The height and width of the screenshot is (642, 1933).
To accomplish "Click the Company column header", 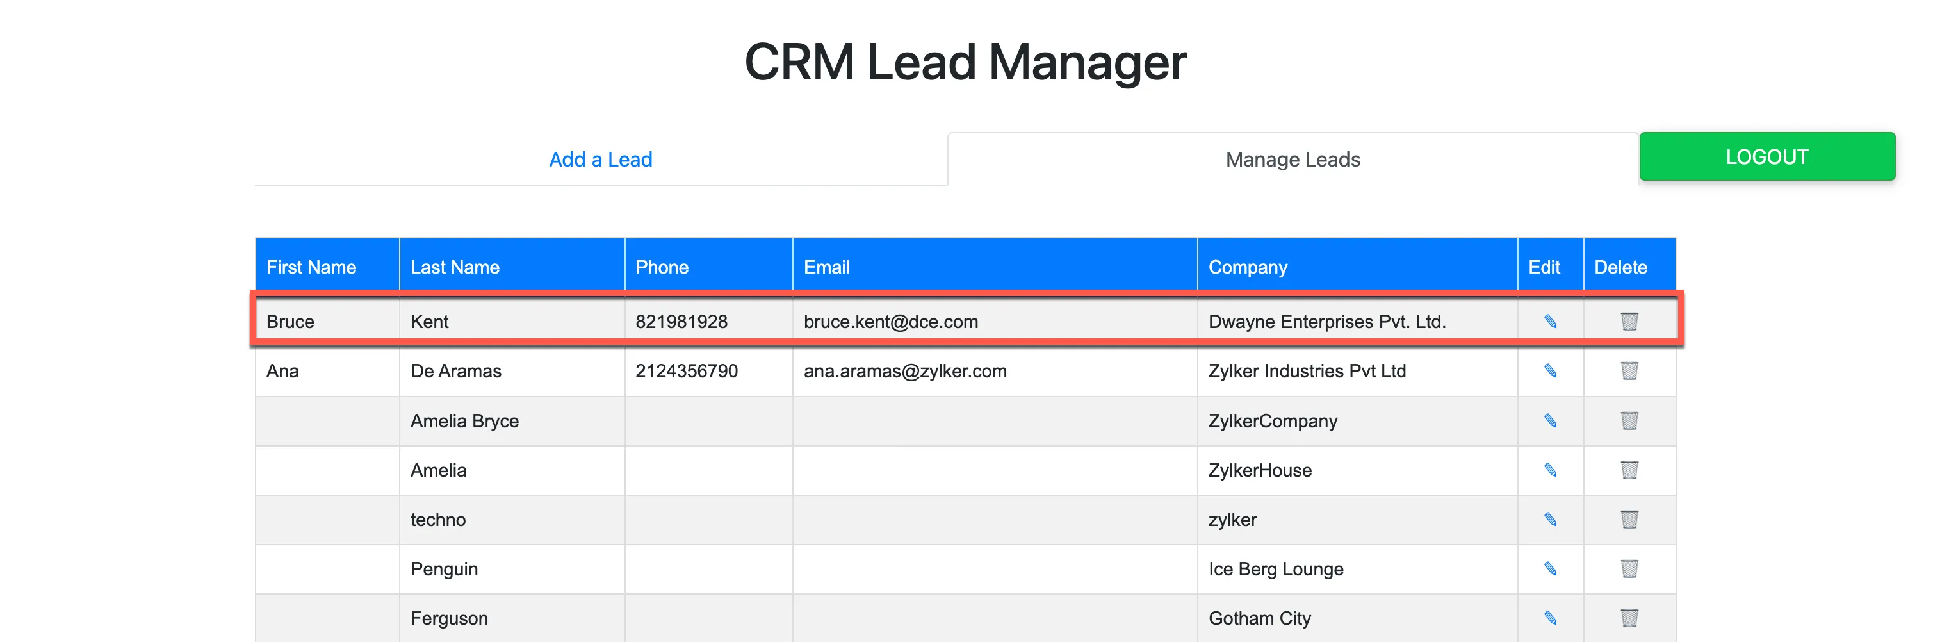I will [1247, 267].
